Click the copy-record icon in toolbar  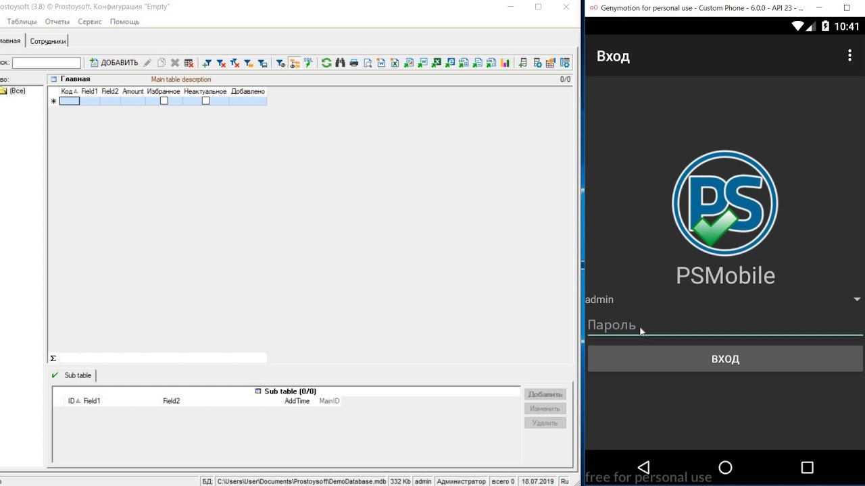point(162,63)
